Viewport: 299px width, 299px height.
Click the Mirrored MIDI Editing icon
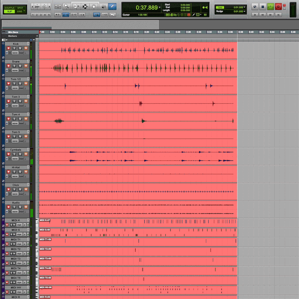click(97, 15)
